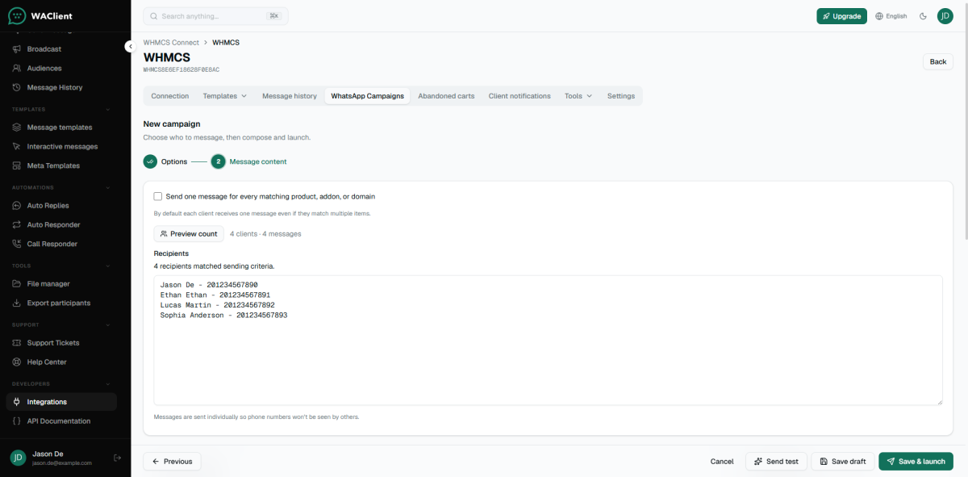Click the Send test button
This screenshot has width=968, height=477.
tap(776, 462)
